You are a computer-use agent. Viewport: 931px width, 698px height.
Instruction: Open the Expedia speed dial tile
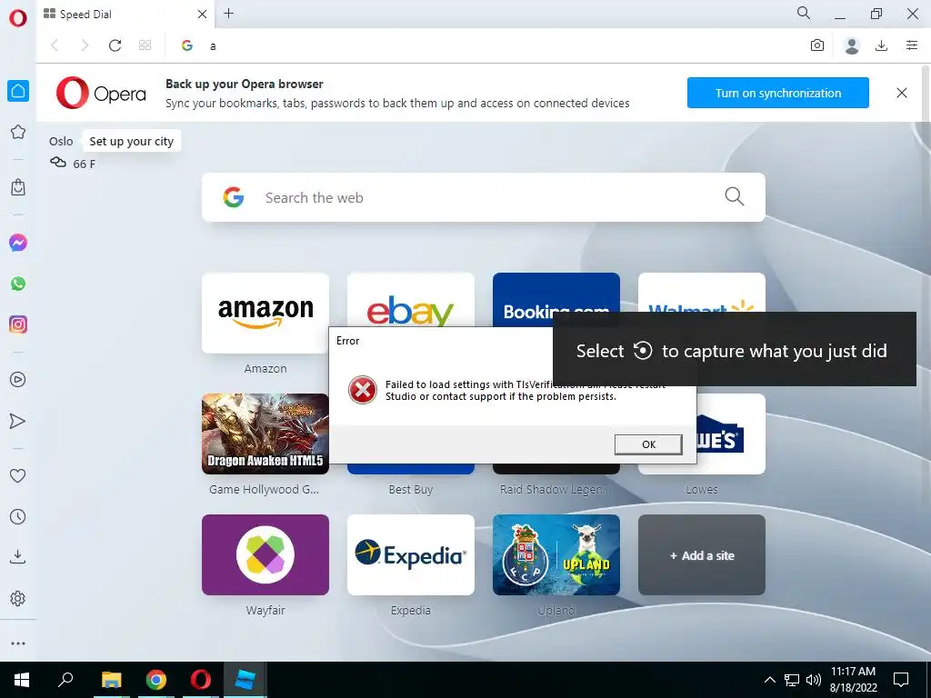(x=410, y=555)
